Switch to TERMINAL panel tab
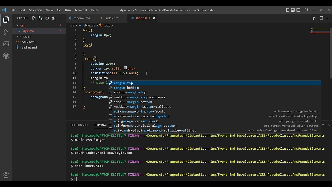Image resolution: width=332 pixels, height=187 pixels. (101, 125)
